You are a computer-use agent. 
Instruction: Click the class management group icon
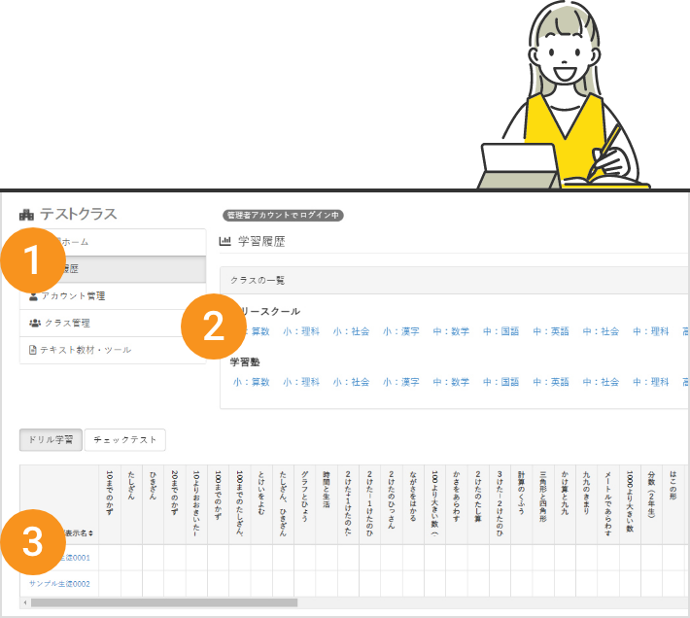(34, 323)
